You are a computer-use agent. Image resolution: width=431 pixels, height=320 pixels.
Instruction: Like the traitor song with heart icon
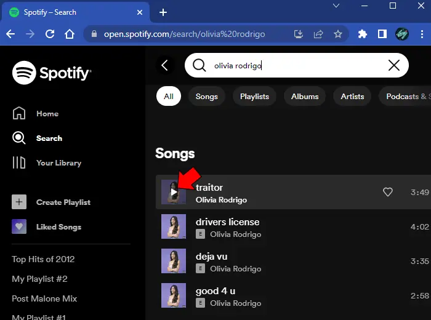coord(387,192)
